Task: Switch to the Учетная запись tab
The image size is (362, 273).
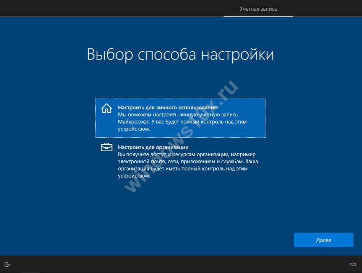Action: pos(258,9)
